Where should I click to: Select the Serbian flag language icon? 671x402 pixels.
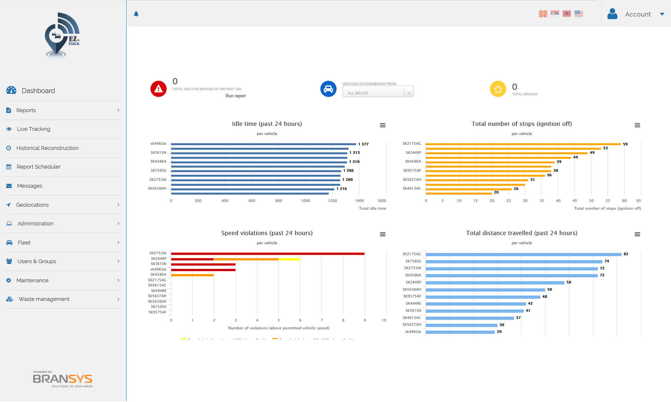(555, 14)
